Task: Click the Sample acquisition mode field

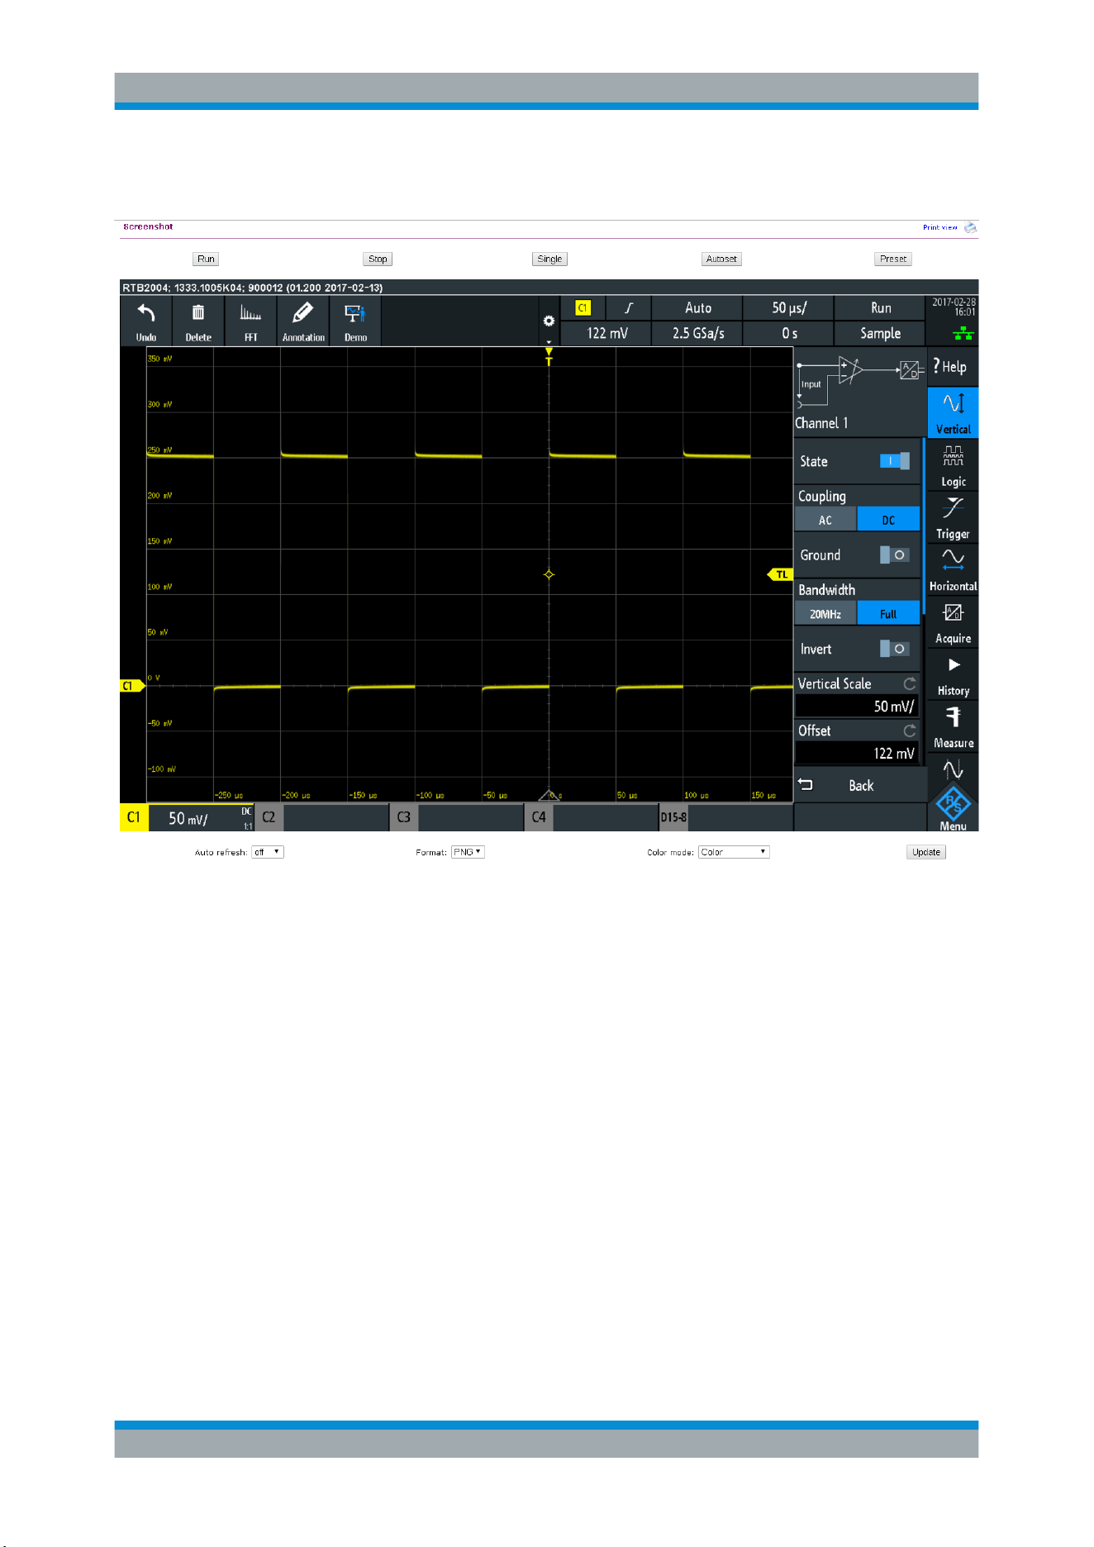Action: (880, 333)
